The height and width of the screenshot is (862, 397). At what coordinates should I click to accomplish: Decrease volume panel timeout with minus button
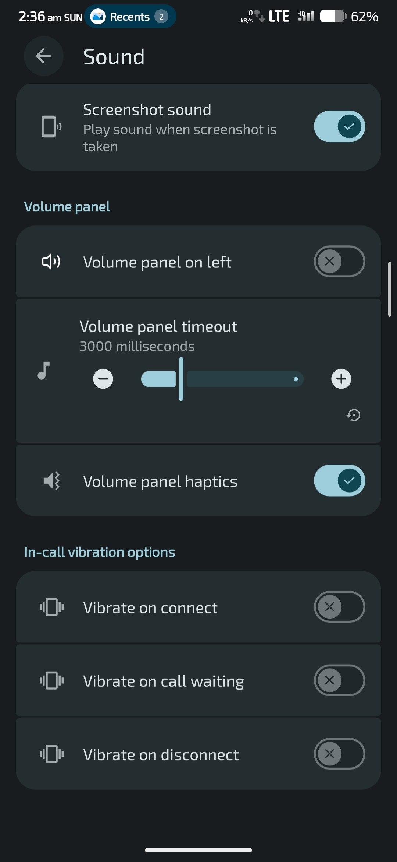(x=103, y=379)
